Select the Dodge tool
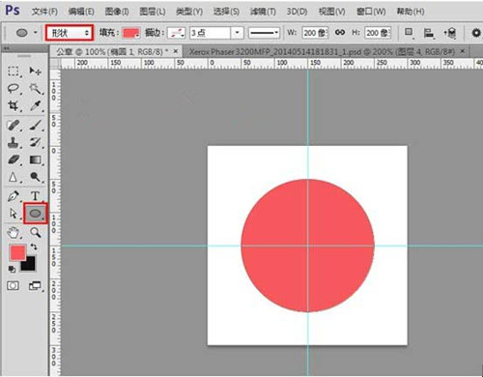Image resolution: width=483 pixels, height=377 pixels. [x=35, y=177]
